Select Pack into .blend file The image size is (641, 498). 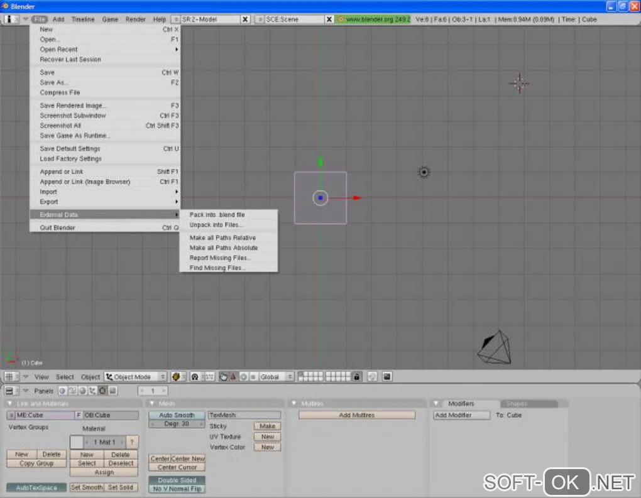click(x=229, y=215)
